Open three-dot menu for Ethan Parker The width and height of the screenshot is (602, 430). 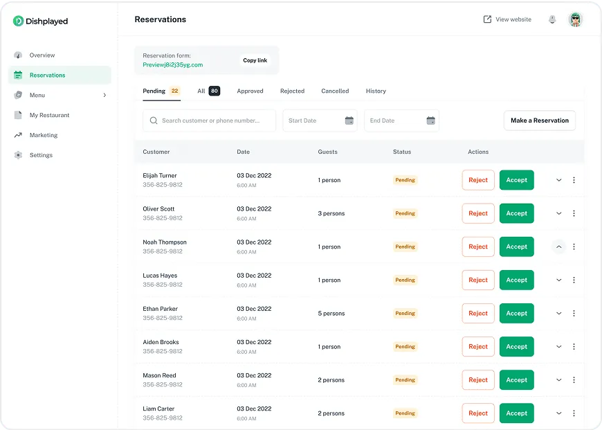(x=574, y=313)
